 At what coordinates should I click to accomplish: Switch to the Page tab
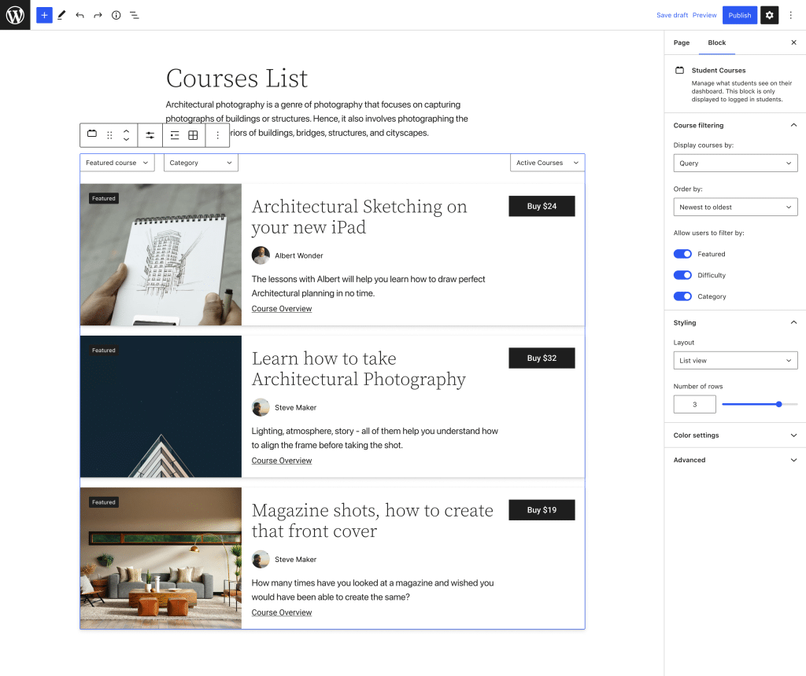click(x=682, y=42)
